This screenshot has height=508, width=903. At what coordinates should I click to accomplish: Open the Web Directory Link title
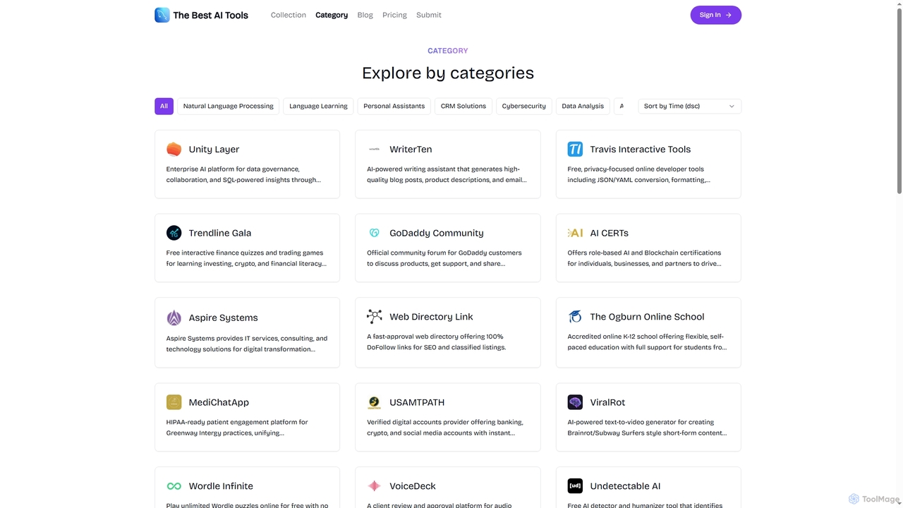[431, 317]
